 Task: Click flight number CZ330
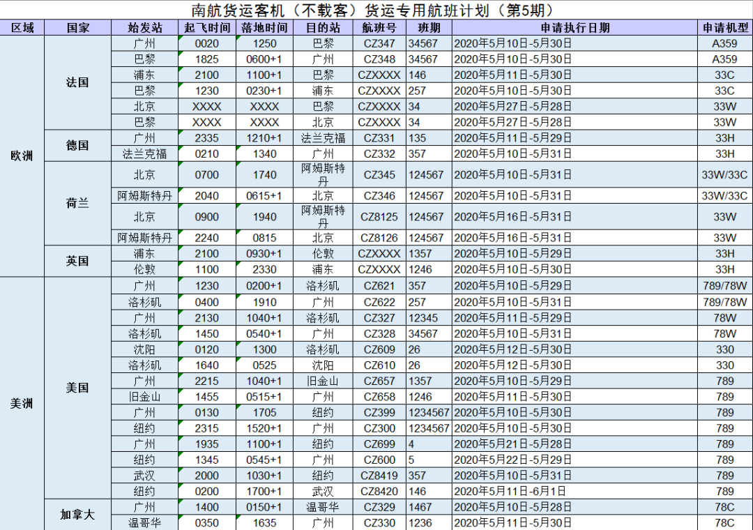[379, 523]
